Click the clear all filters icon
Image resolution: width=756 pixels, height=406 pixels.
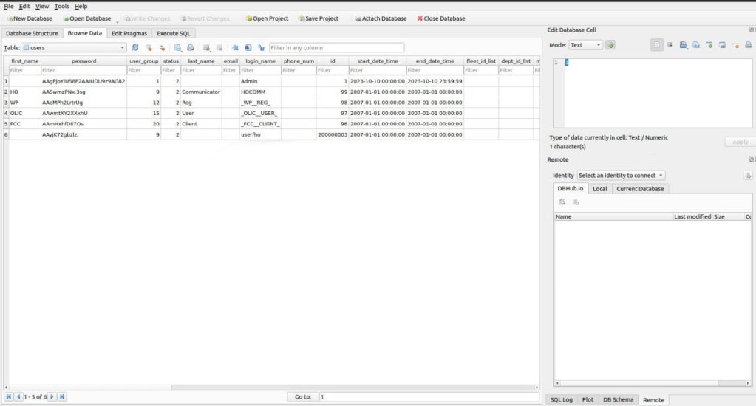149,48
